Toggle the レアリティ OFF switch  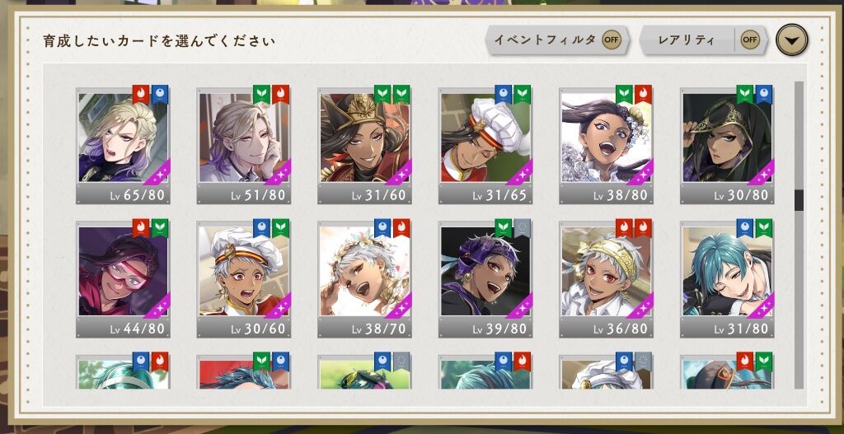750,40
